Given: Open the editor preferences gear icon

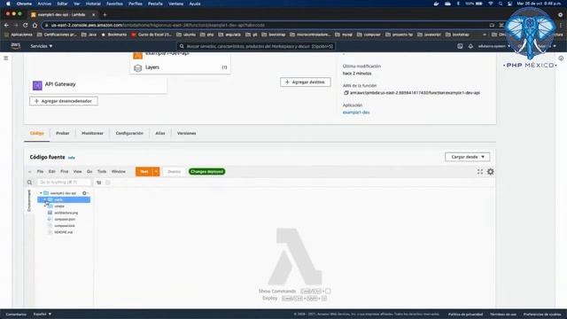Looking at the screenshot, I should (490, 172).
